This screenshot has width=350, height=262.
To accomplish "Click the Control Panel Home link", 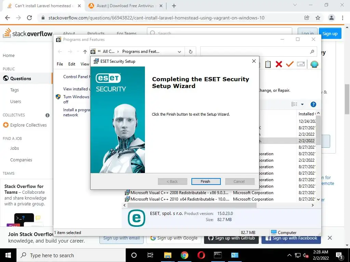I will coord(77,77).
